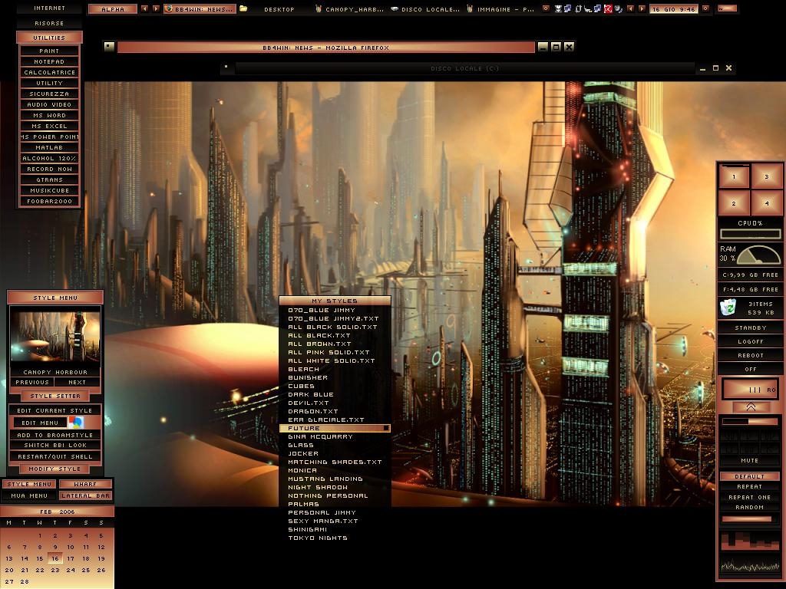Open the folder icon in the top bar
The height and width of the screenshot is (589, 786).
point(243,8)
